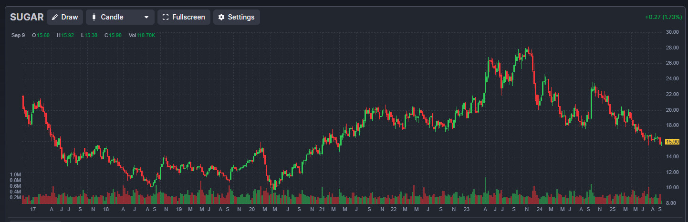
Task: Click the pencil icon for Draw
Action: point(54,17)
